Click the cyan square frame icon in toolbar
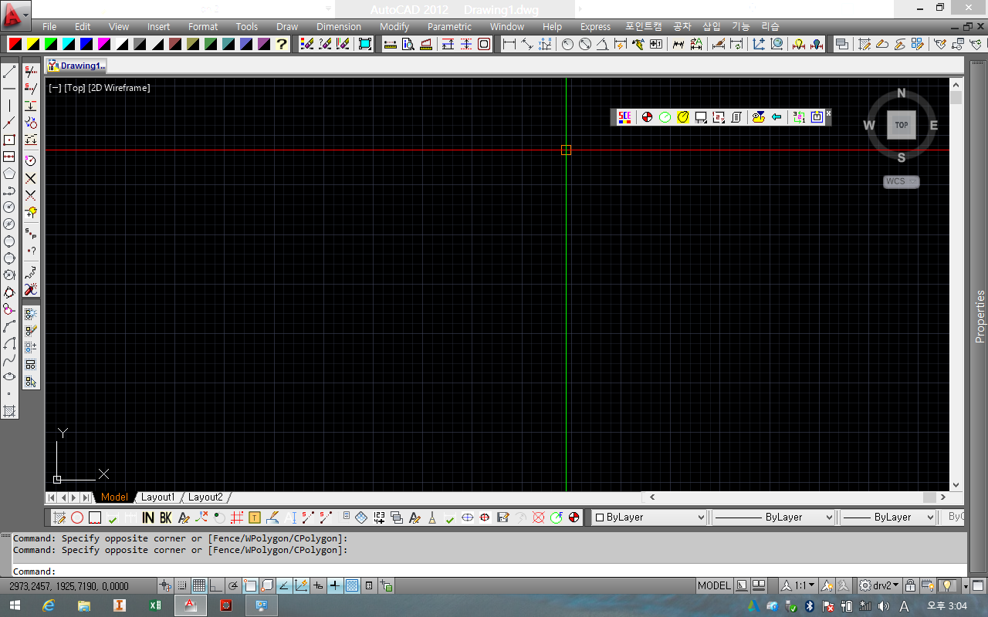Screen dimensions: 988x617 [x=365, y=44]
